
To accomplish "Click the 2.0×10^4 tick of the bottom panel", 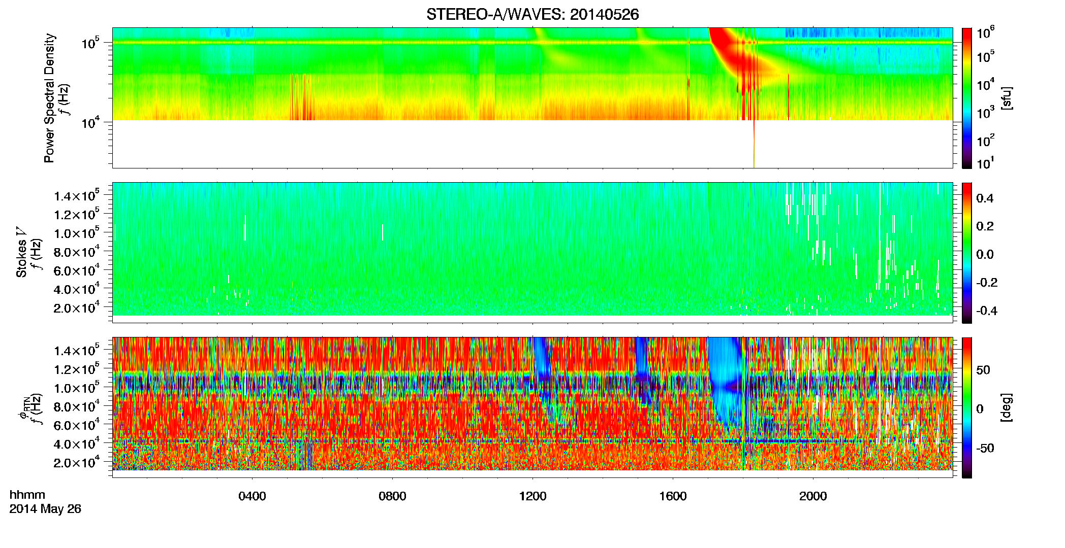I will pyautogui.click(x=77, y=462).
